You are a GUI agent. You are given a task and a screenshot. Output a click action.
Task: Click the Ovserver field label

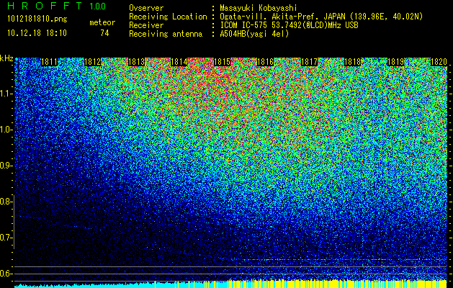146,9
